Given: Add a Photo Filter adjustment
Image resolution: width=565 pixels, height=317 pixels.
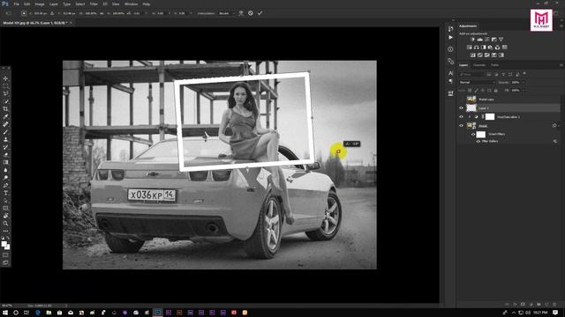Looking at the screenshot, I should click(491, 47).
